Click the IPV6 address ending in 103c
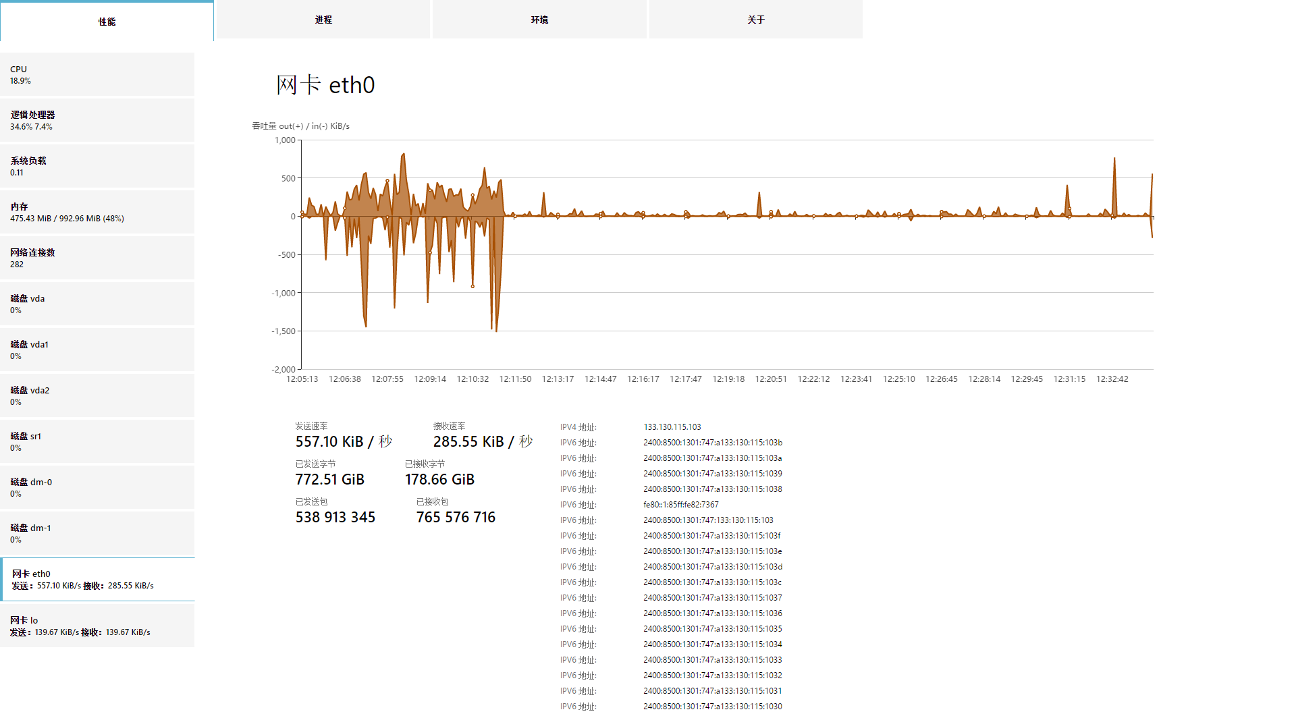 (713, 582)
